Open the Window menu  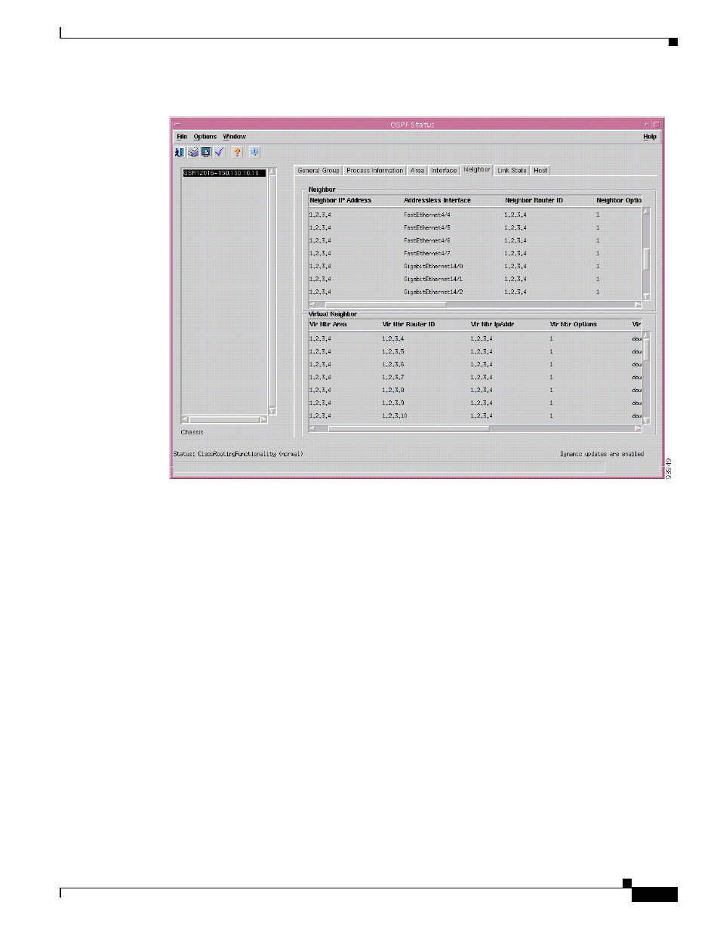tap(235, 137)
